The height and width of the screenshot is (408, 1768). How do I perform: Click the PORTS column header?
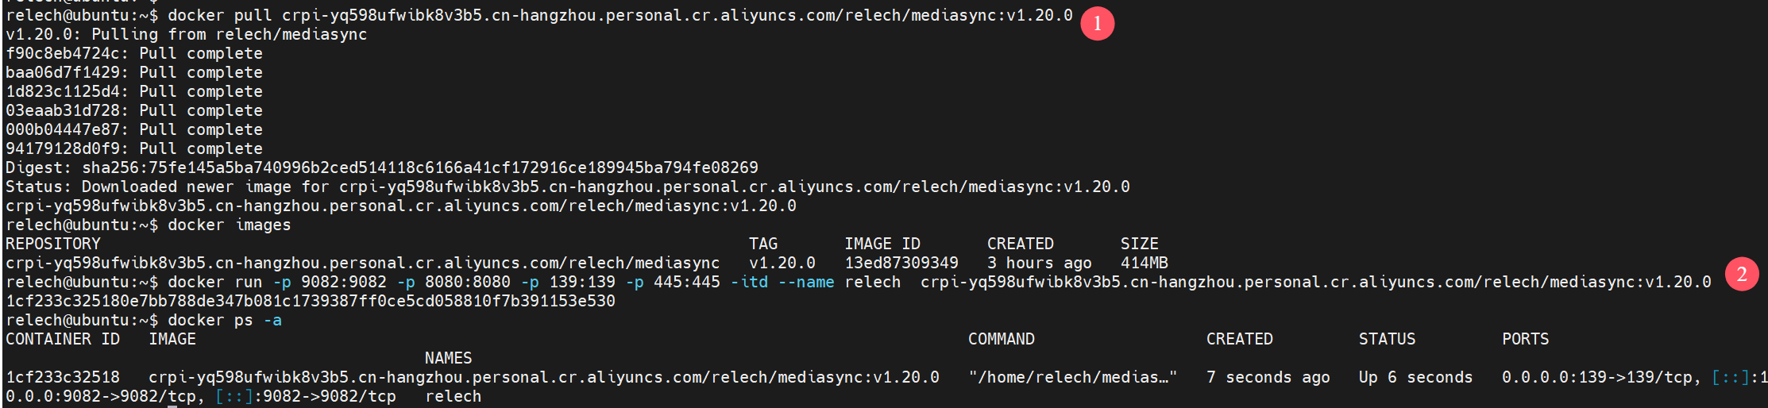pyautogui.click(x=1526, y=339)
